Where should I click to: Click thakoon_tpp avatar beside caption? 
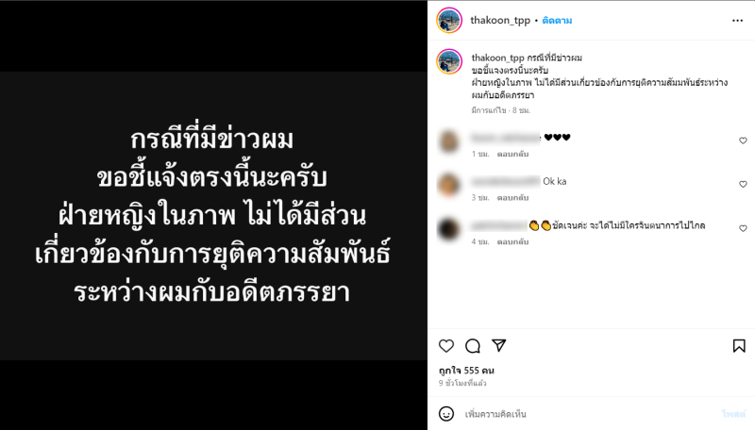[x=449, y=61]
